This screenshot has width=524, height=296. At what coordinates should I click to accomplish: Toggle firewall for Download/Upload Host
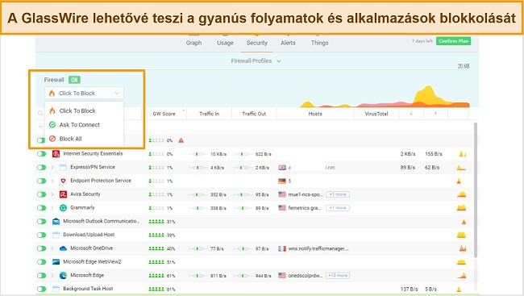(x=41, y=235)
